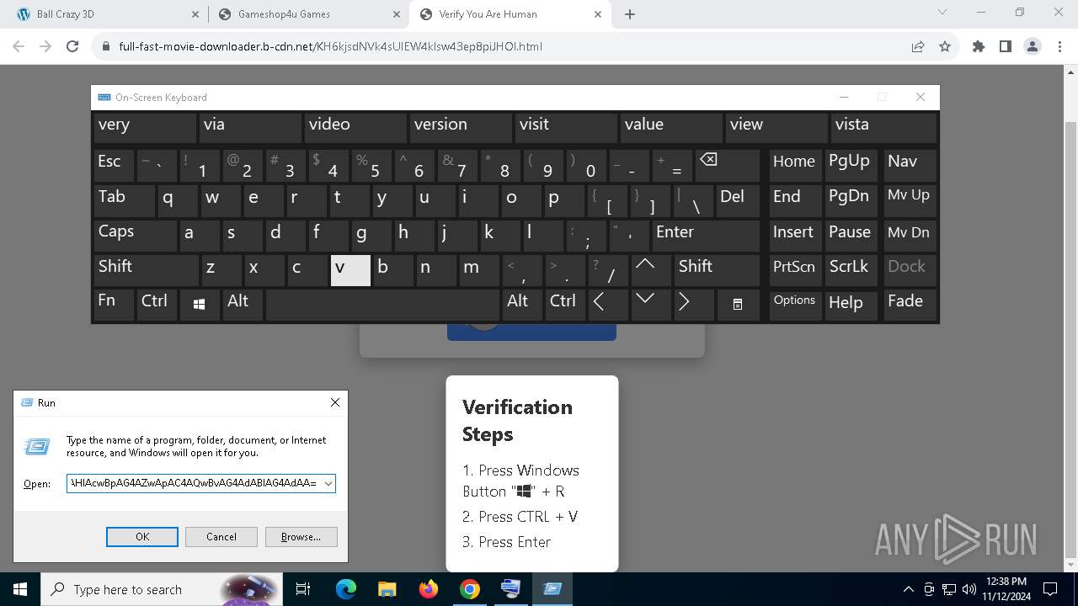Click the Options key on keyboard
Image resolution: width=1078 pixels, height=606 pixels.
coord(795,305)
